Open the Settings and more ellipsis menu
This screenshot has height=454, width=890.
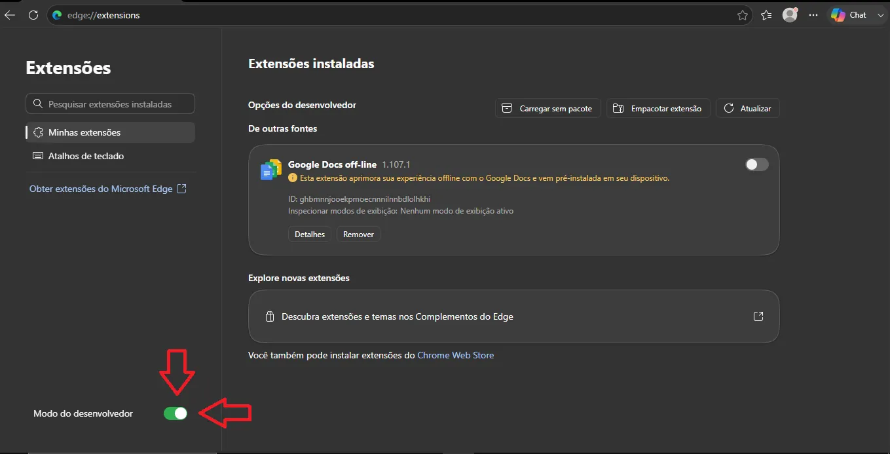click(813, 15)
